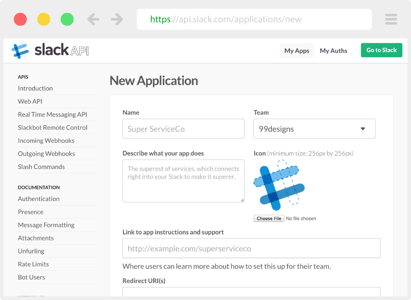Click the Icon minimum size label

click(x=303, y=154)
